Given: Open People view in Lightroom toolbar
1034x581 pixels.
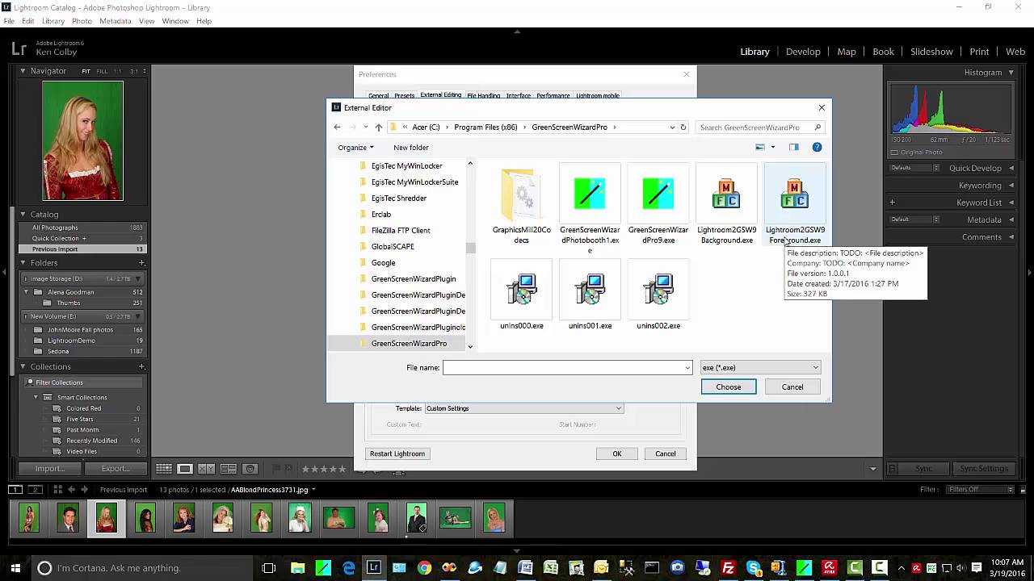Looking at the screenshot, I should 250,469.
